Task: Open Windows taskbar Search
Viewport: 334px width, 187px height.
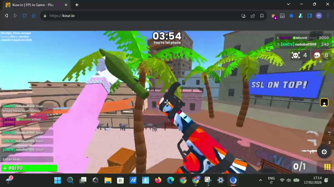Action: pos(70,180)
